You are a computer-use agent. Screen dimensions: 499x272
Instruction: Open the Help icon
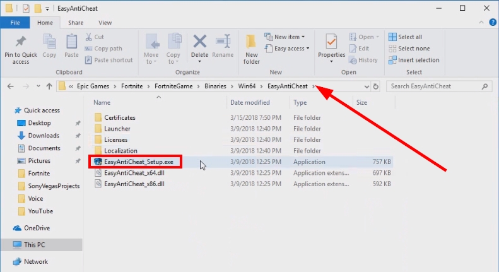[x=493, y=22]
